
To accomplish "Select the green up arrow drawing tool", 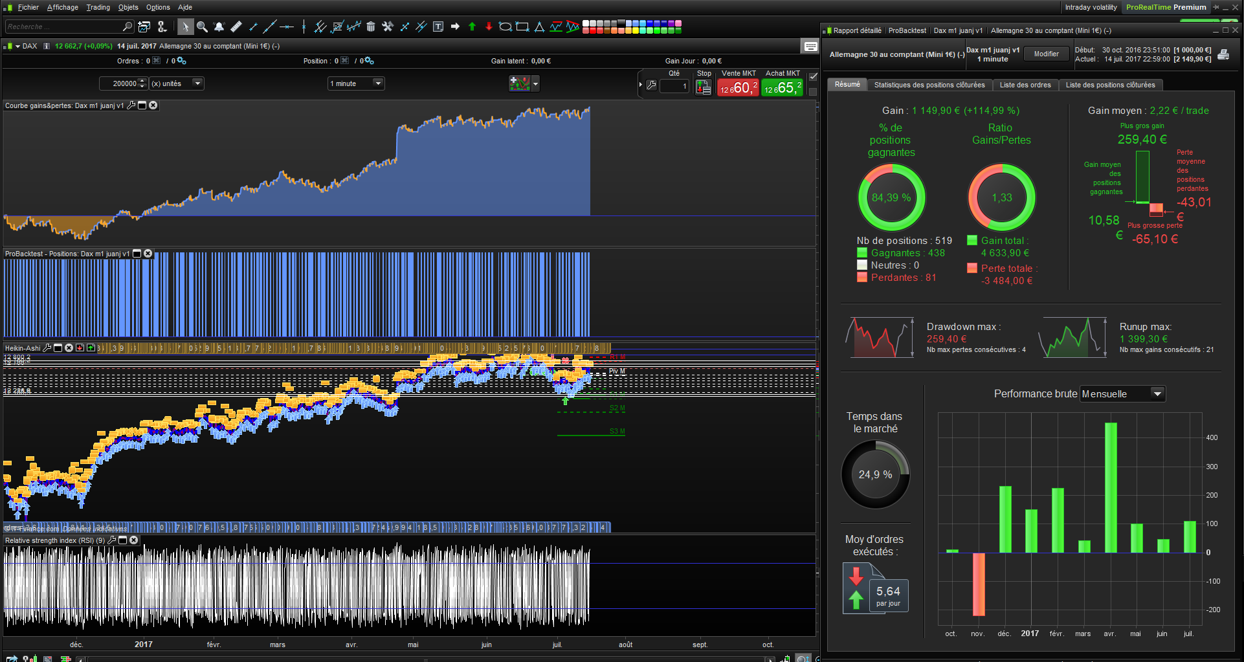I will point(472,27).
